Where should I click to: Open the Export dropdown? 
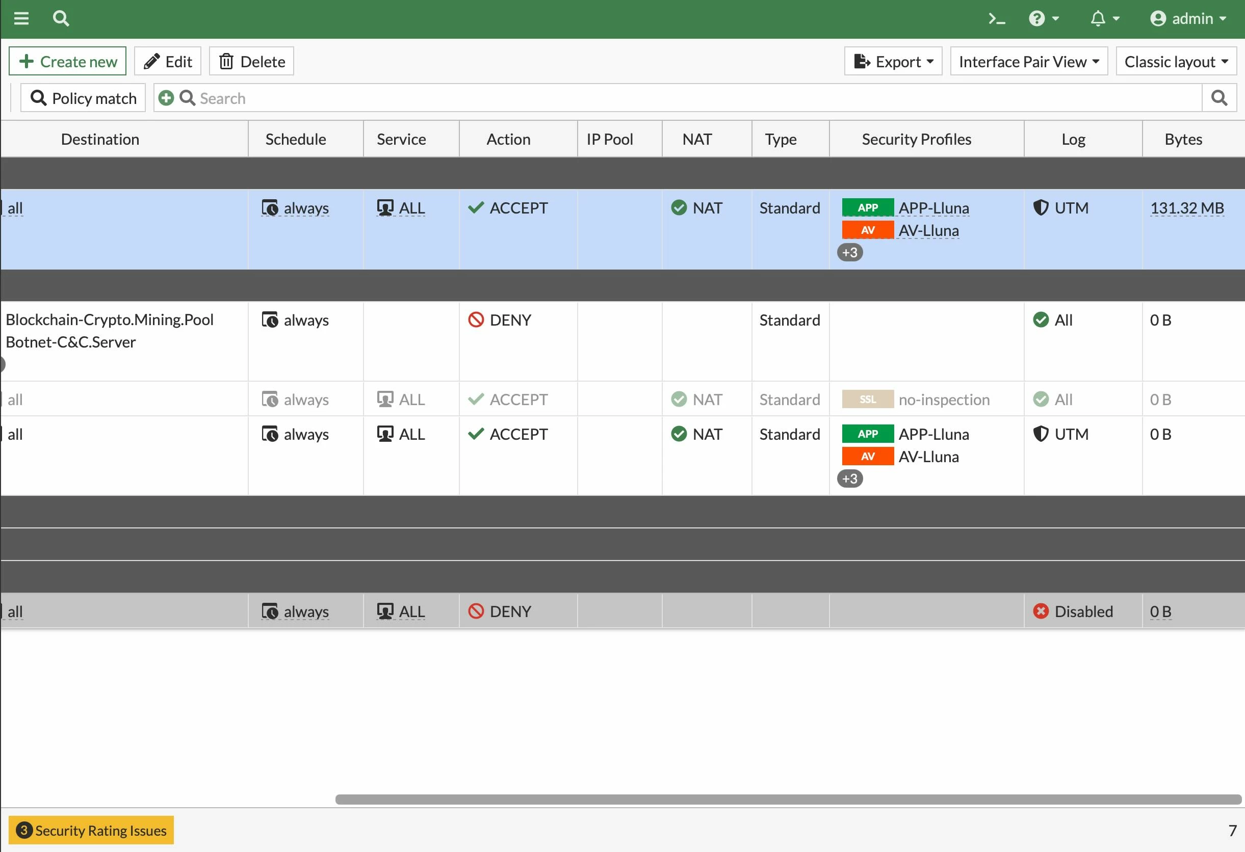tap(893, 62)
